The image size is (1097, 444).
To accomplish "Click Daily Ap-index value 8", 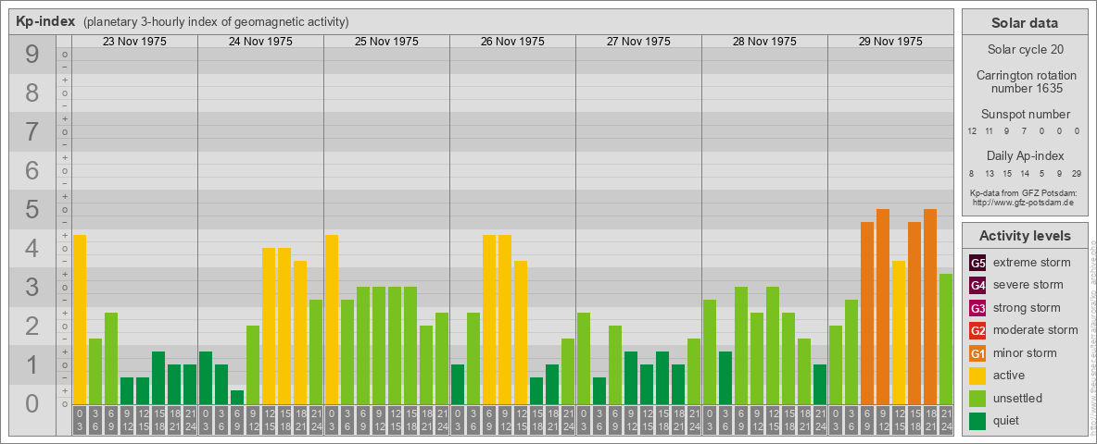I will point(972,173).
